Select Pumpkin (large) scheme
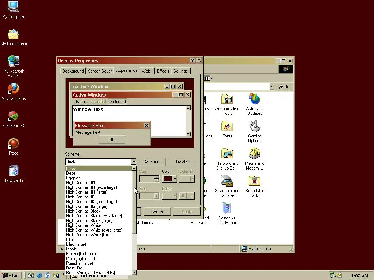 99,263
